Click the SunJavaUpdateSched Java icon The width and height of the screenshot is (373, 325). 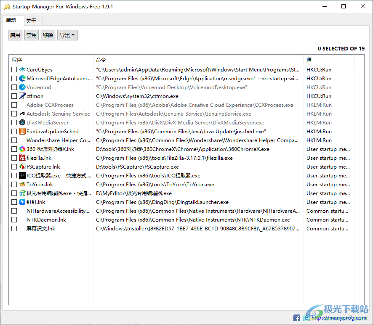22,131
